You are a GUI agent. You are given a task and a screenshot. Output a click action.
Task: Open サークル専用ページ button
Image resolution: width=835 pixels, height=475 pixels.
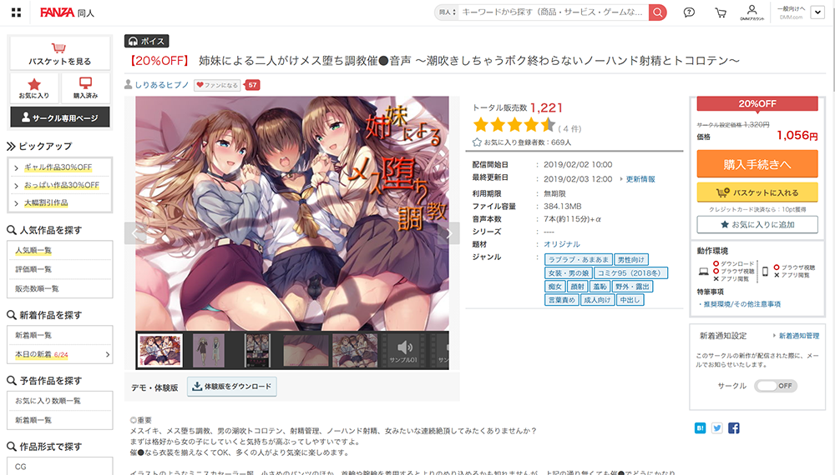60,117
